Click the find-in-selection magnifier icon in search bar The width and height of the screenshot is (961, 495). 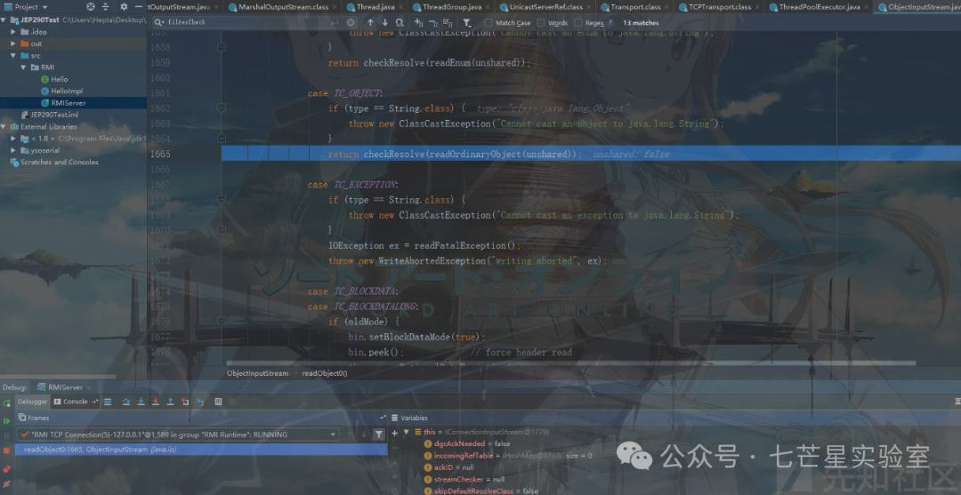point(400,22)
